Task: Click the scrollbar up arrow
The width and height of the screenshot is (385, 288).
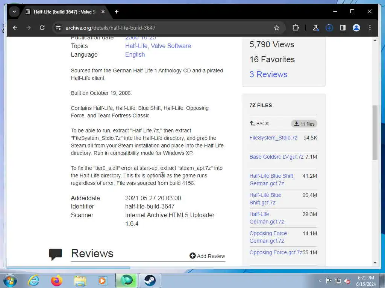Action: 375,40
